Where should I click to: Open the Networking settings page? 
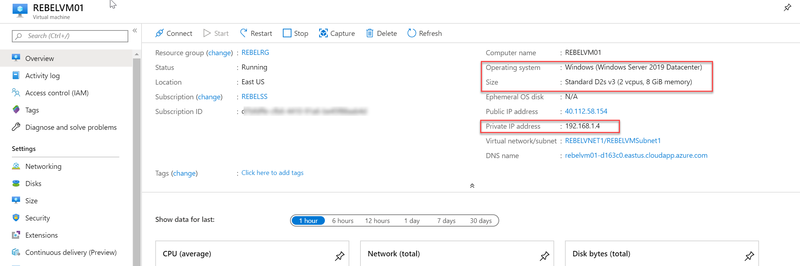(x=43, y=166)
